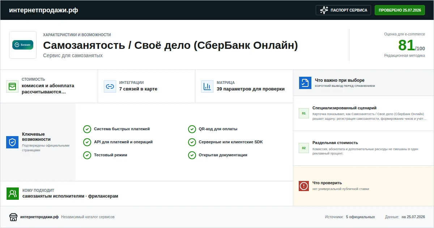Click the green wallet icon beside Стоимость
The image size is (434, 228).
[12, 86]
